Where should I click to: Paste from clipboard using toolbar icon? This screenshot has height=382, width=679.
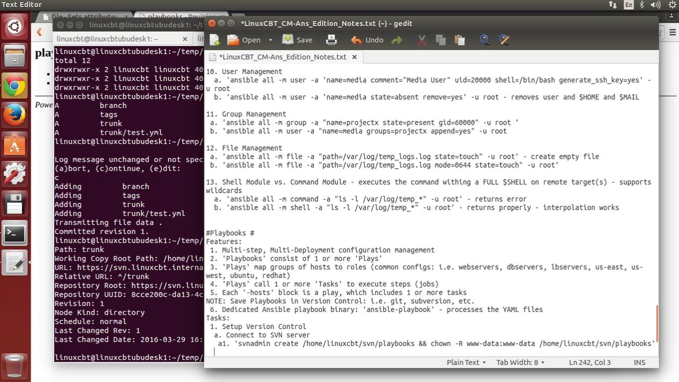point(459,40)
